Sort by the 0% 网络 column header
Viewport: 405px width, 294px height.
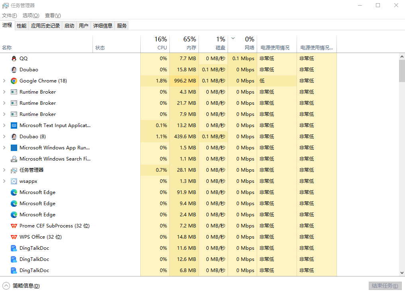pos(242,44)
